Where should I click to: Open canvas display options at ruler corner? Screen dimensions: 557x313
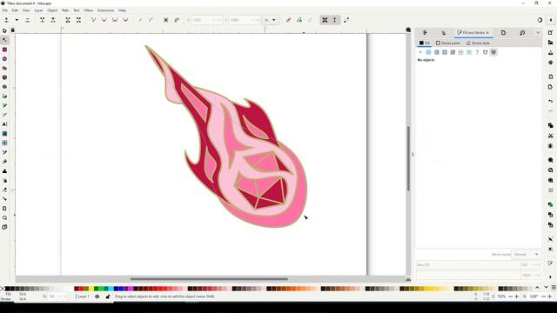point(408,30)
